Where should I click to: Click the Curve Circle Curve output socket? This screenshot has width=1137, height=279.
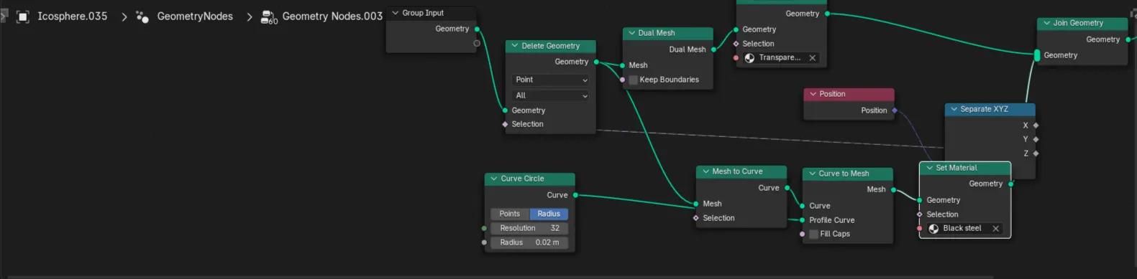tap(575, 195)
